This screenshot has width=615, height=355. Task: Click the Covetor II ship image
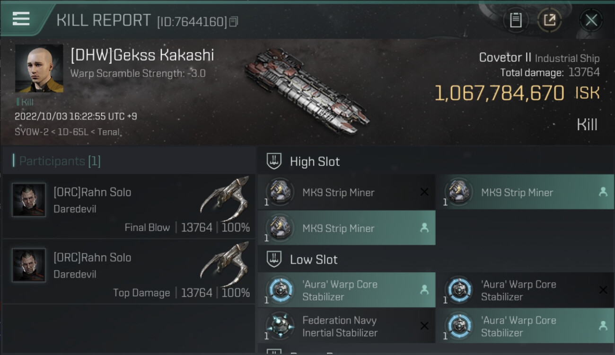(x=307, y=90)
